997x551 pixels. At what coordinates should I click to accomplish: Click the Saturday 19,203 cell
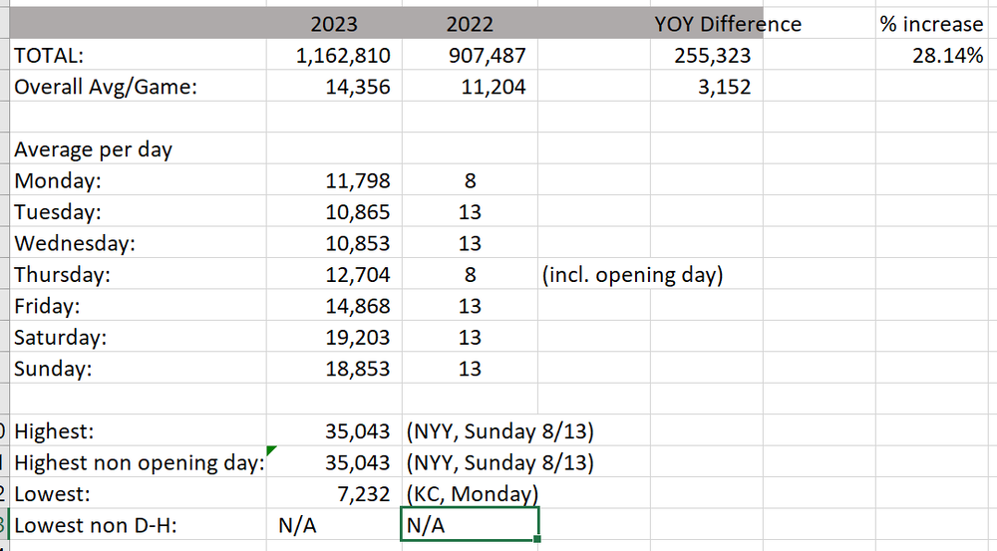point(334,337)
